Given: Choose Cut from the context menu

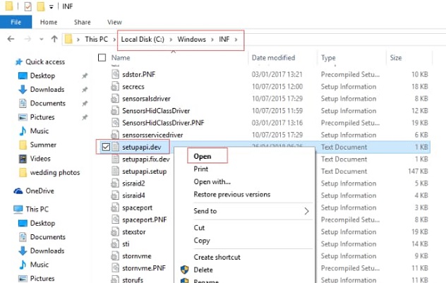Looking at the screenshot, I should 199,228.
